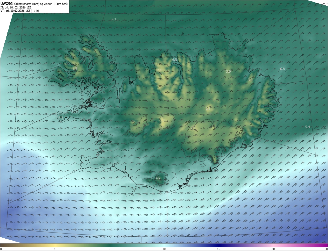Click the 'VT: þri. 10.02.2026 16Z (+1 h)' line
The width and height of the screenshot is (328, 251).
coord(20,11)
